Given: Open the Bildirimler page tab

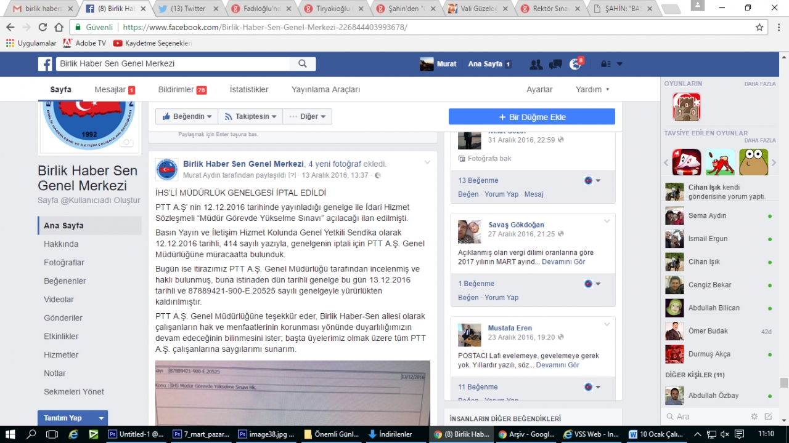Looking at the screenshot, I should (x=182, y=89).
